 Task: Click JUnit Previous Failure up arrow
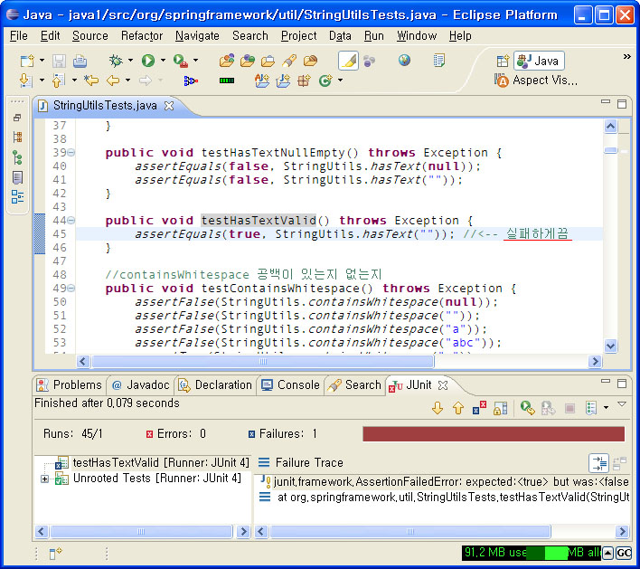(x=458, y=408)
